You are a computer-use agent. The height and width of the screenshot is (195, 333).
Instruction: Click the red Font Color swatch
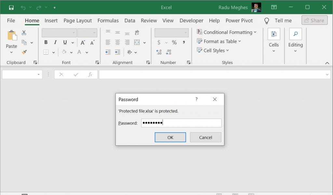(x=79, y=52)
